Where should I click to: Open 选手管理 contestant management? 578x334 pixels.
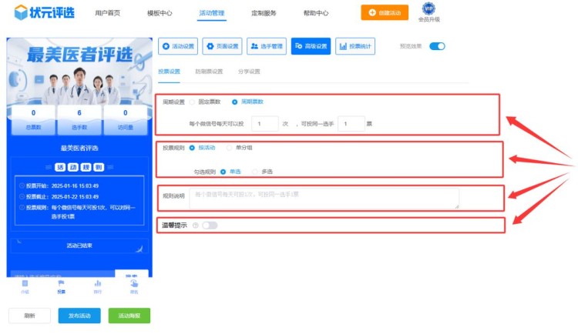point(267,47)
